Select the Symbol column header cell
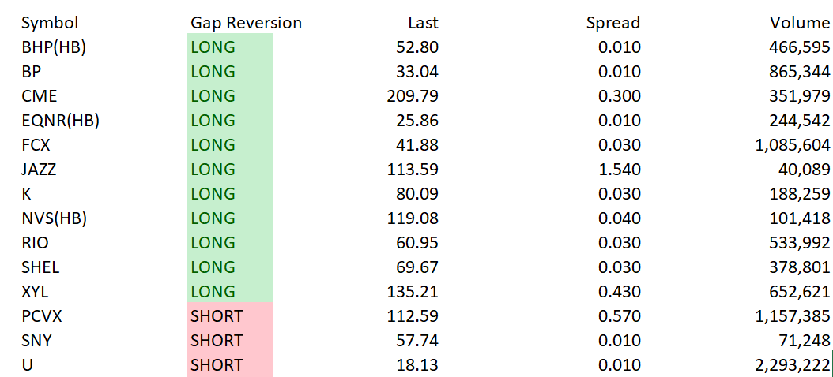The height and width of the screenshot is (377, 833). (x=50, y=23)
